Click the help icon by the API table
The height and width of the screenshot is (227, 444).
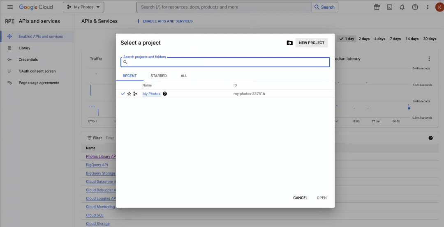430,138
